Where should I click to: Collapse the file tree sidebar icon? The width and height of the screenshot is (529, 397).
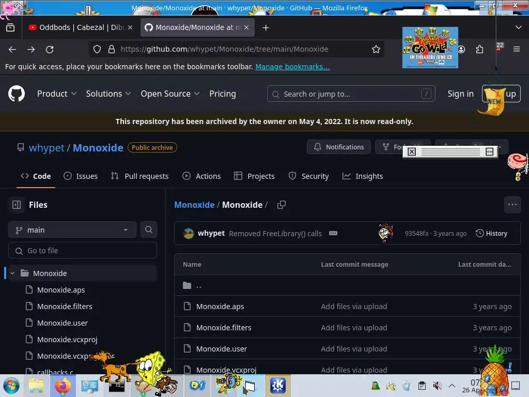coord(17,205)
